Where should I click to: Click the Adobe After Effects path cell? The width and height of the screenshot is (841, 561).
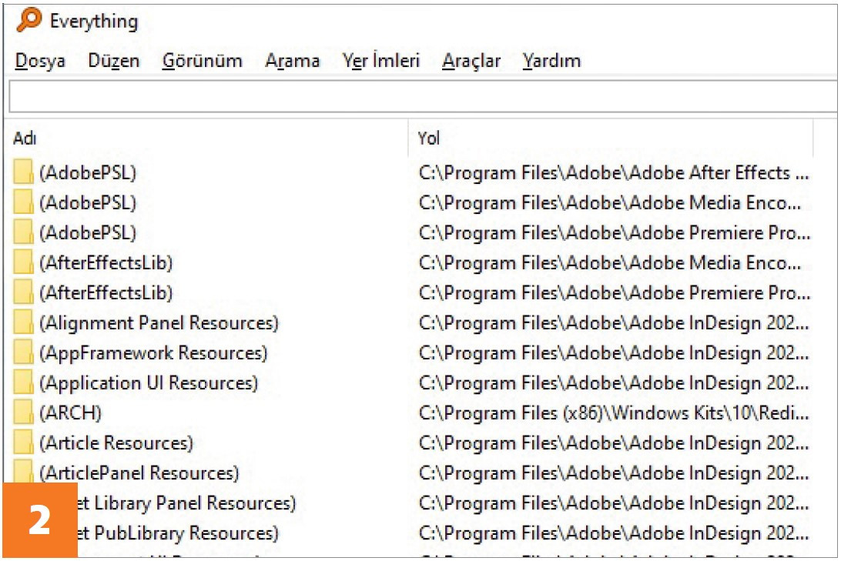tap(614, 172)
